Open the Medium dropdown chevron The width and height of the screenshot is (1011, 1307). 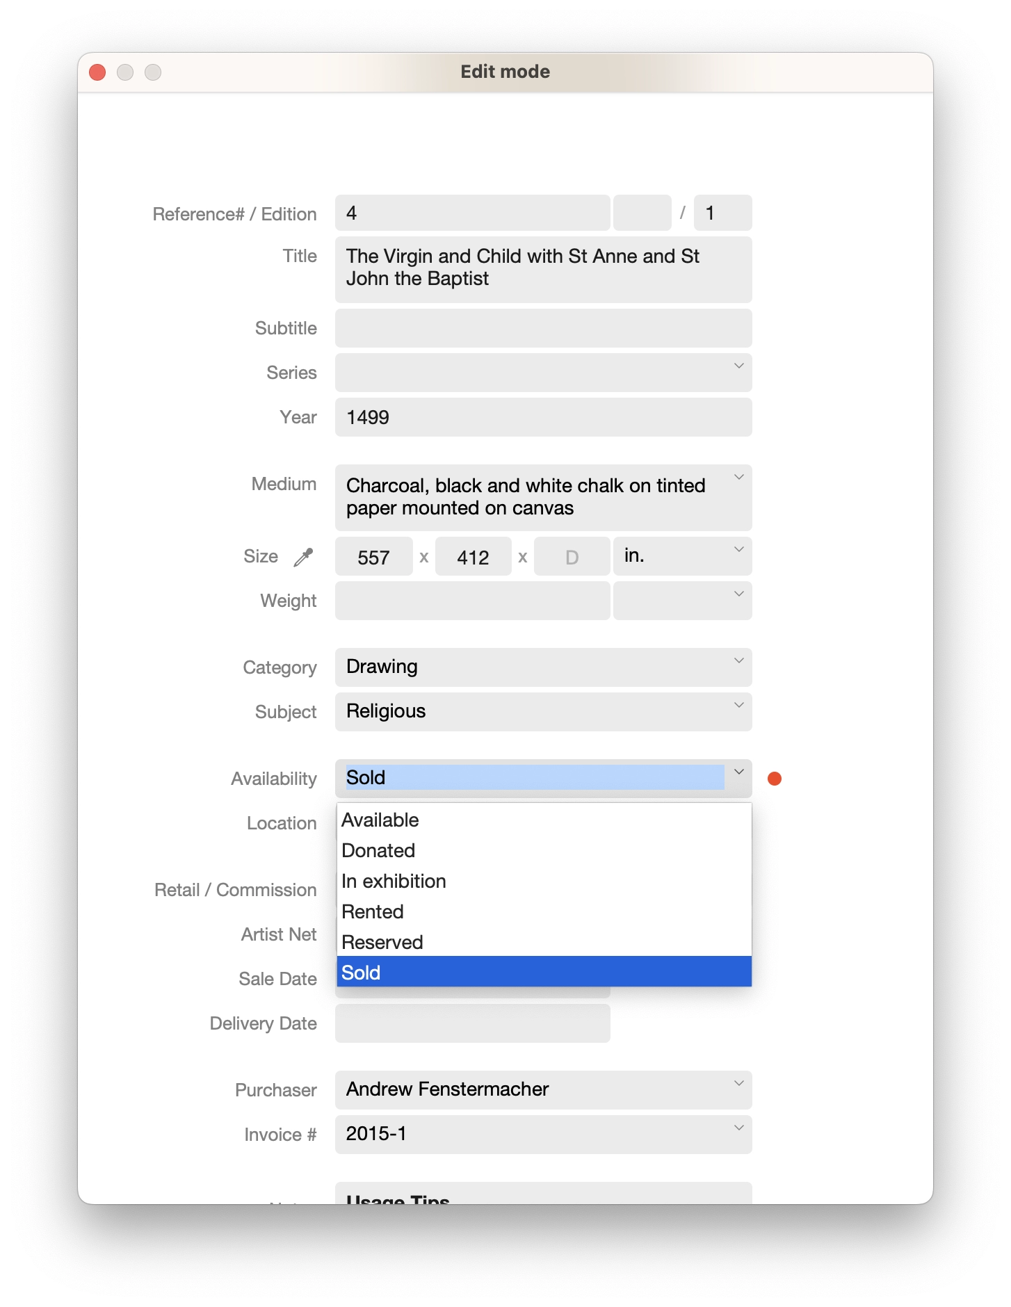[738, 478]
